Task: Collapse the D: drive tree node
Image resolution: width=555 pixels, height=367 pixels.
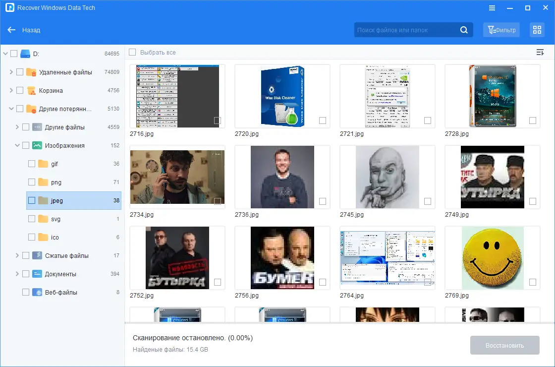Action: pos(5,54)
